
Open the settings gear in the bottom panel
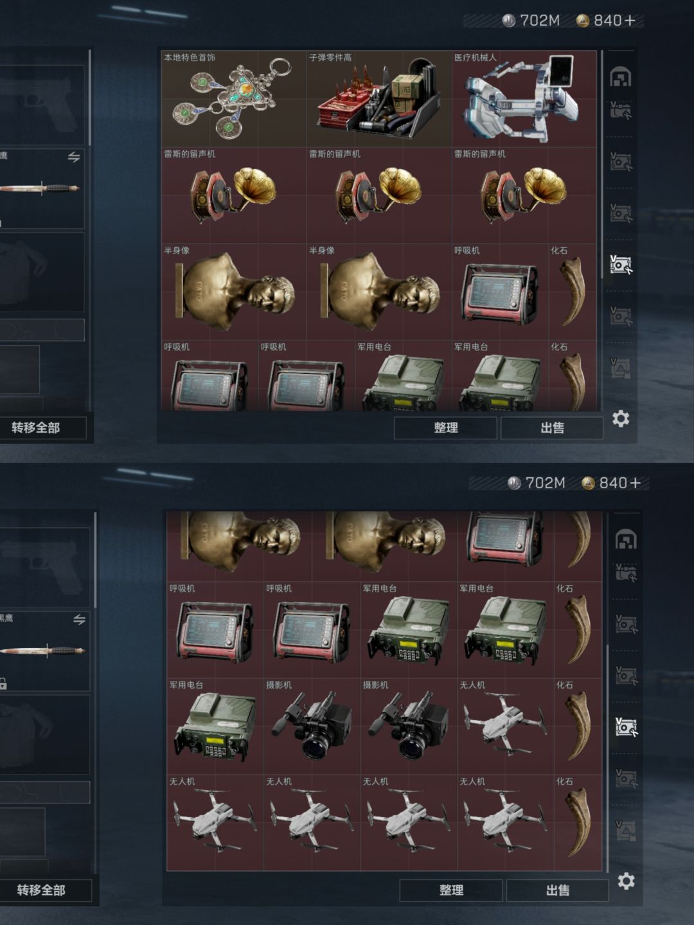(x=626, y=881)
